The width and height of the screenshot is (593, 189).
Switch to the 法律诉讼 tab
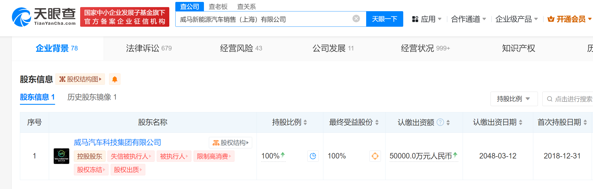coord(149,48)
